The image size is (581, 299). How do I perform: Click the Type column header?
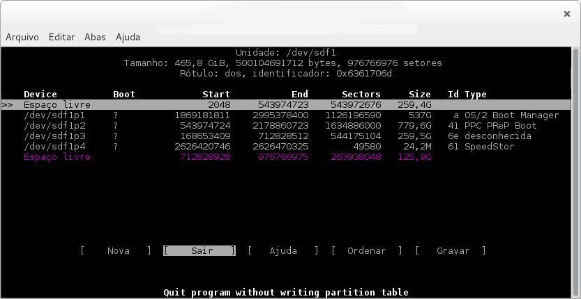(x=476, y=95)
